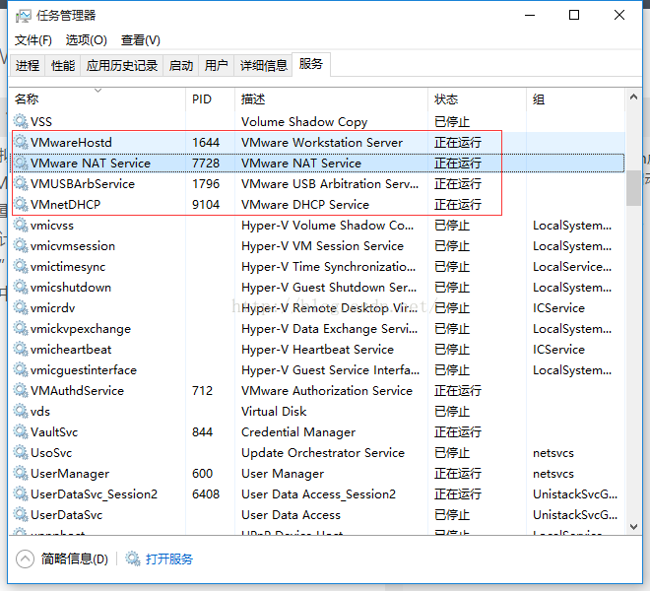The image size is (650, 591).
Task: Switch to the 用户 tab
Action: click(216, 66)
